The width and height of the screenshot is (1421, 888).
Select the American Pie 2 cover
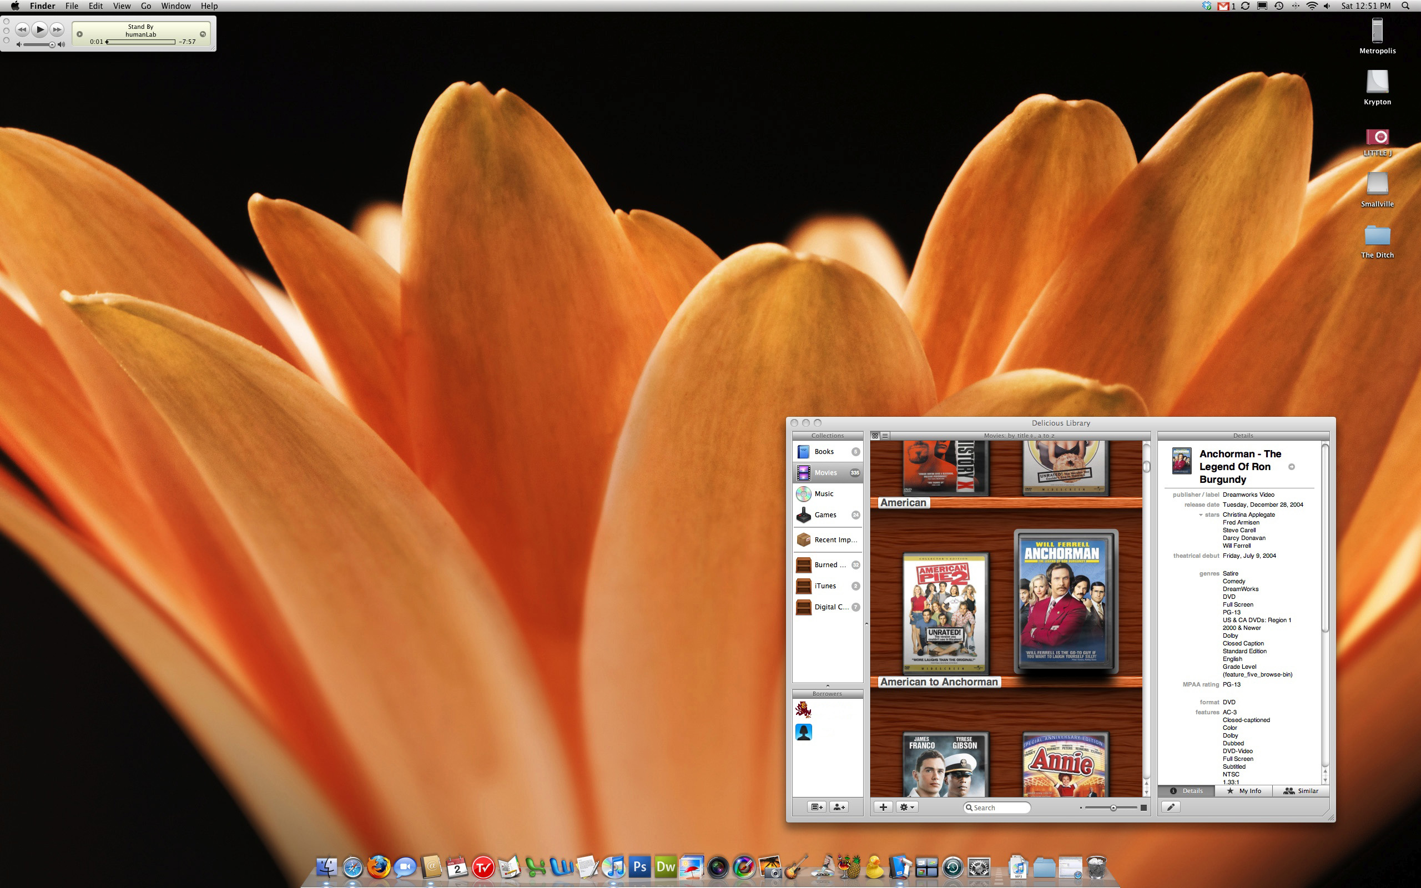pos(945,613)
